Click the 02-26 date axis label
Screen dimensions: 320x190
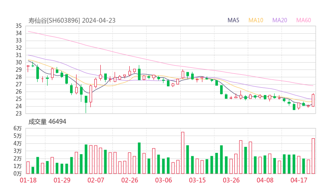point(130,180)
